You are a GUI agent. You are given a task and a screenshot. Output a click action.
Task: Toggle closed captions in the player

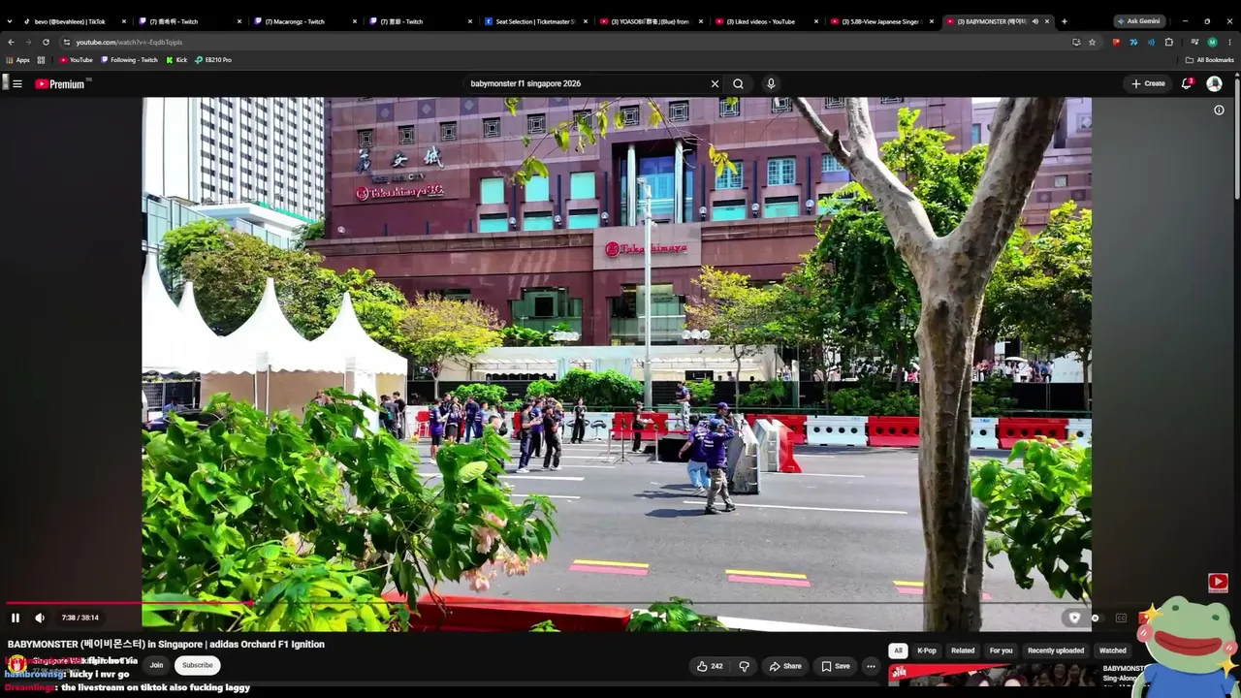1121,618
